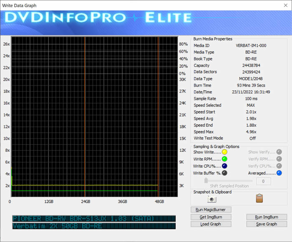Click the clipboard copy icon

(259, 199)
